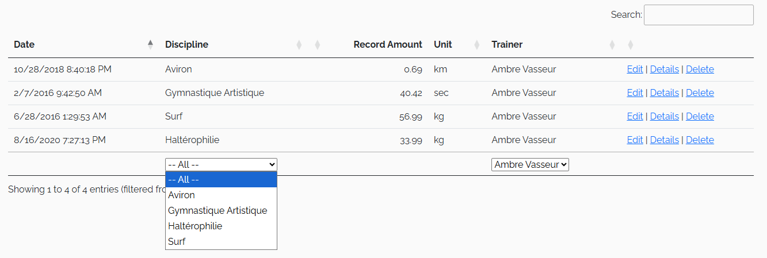Click sort icon on the actions column
This screenshot has height=258, width=767.
point(631,45)
